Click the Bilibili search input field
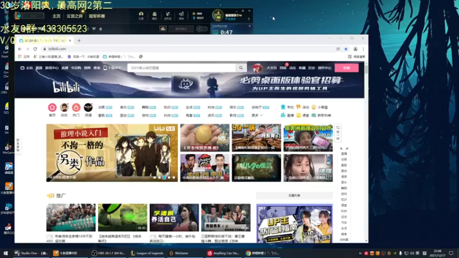The image size is (459, 258). (181, 68)
